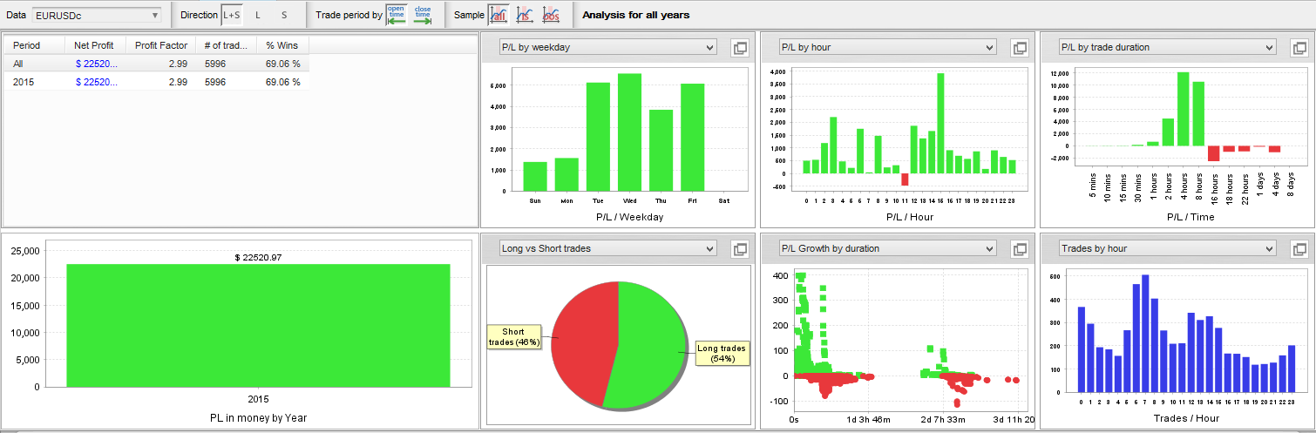Sort table by Period column header
The width and height of the screenshot is (1316, 433).
[35, 45]
